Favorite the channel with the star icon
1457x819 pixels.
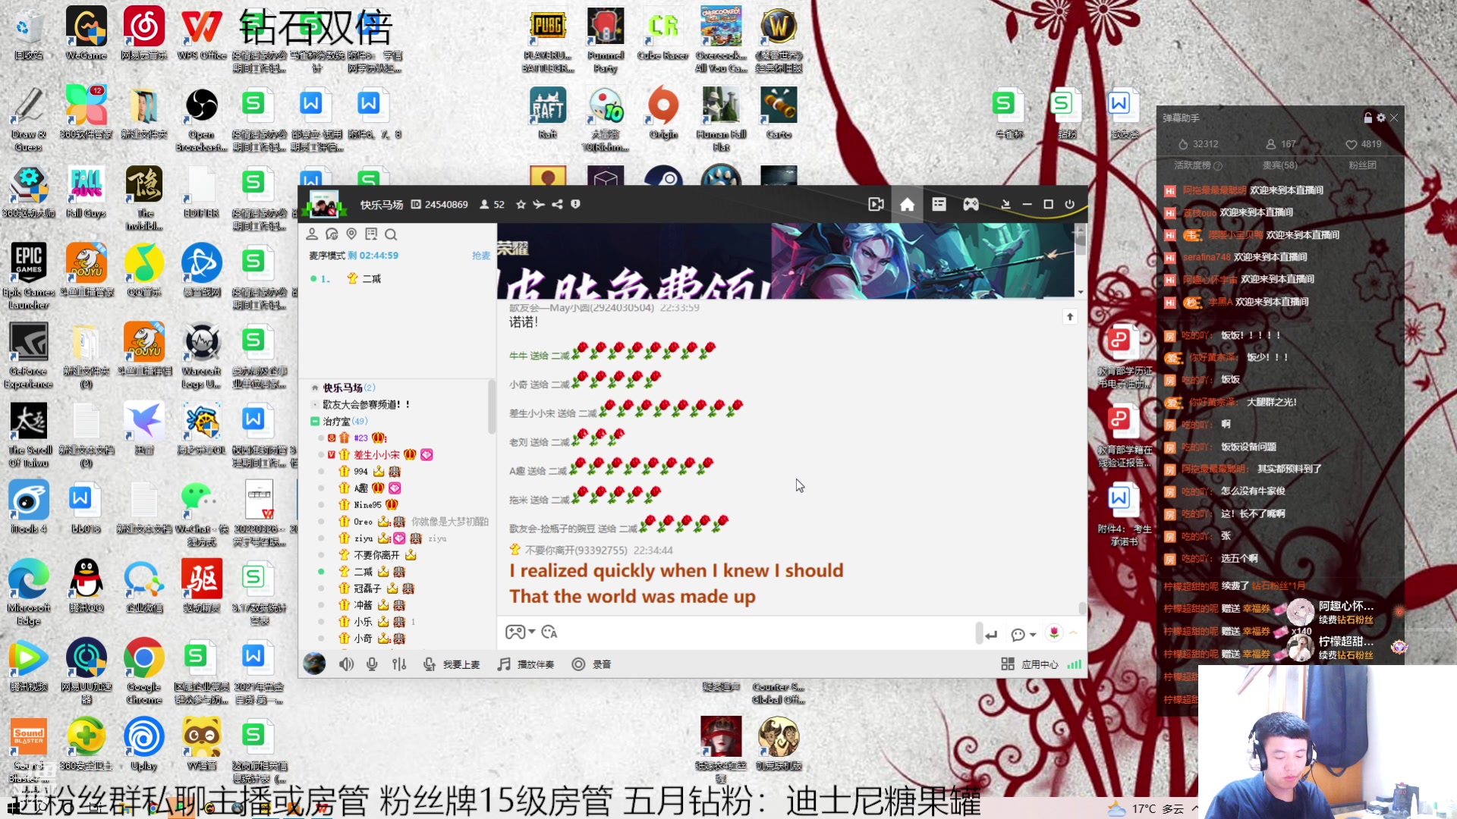pyautogui.click(x=521, y=205)
